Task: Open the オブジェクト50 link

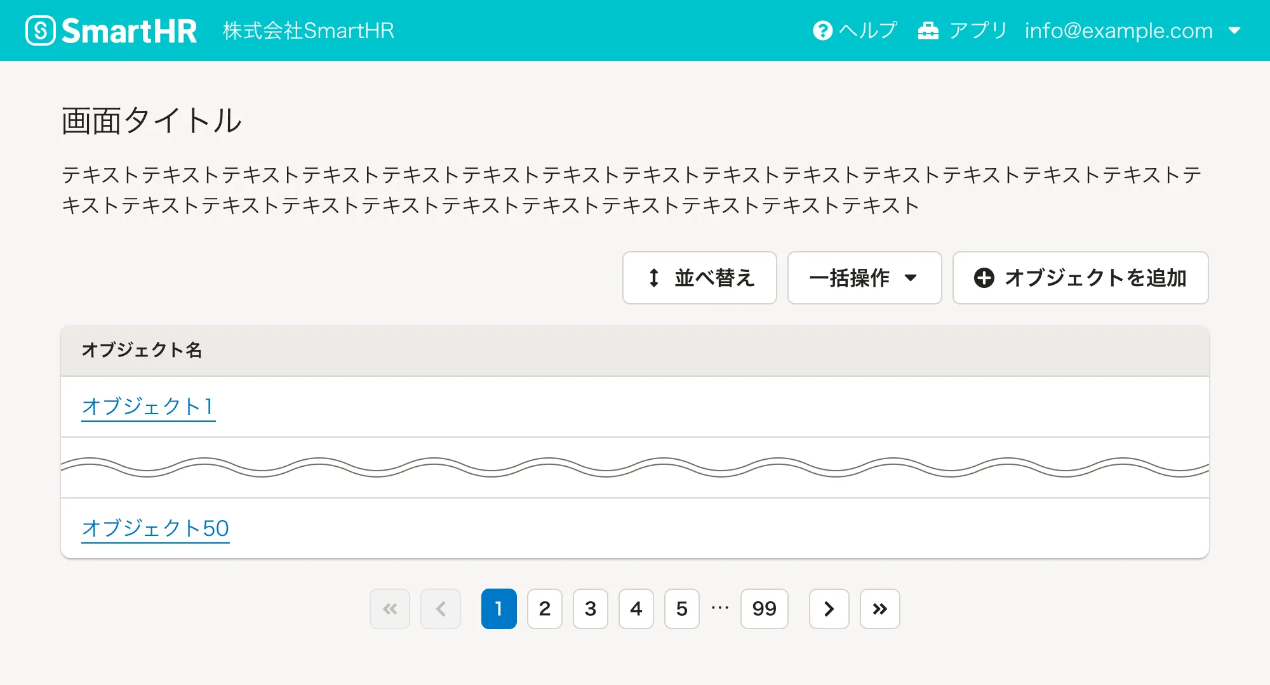Action: coord(155,528)
